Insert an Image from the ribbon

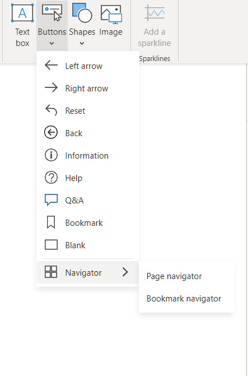[x=111, y=15]
